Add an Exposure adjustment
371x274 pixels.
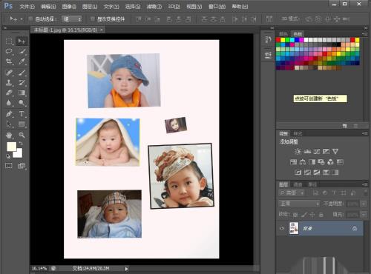point(326,151)
